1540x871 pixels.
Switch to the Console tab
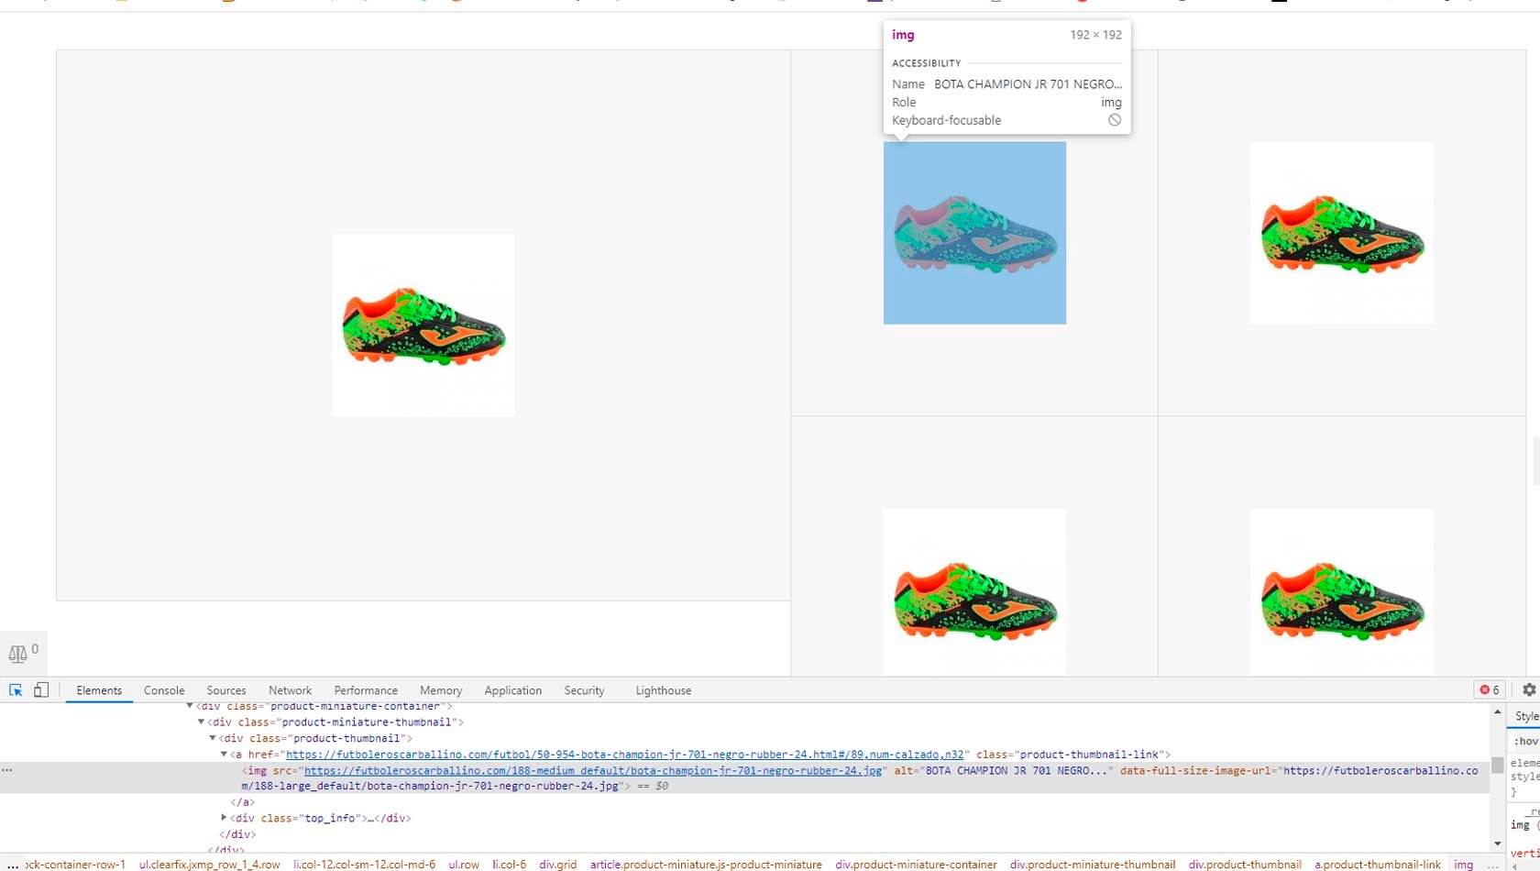164,690
